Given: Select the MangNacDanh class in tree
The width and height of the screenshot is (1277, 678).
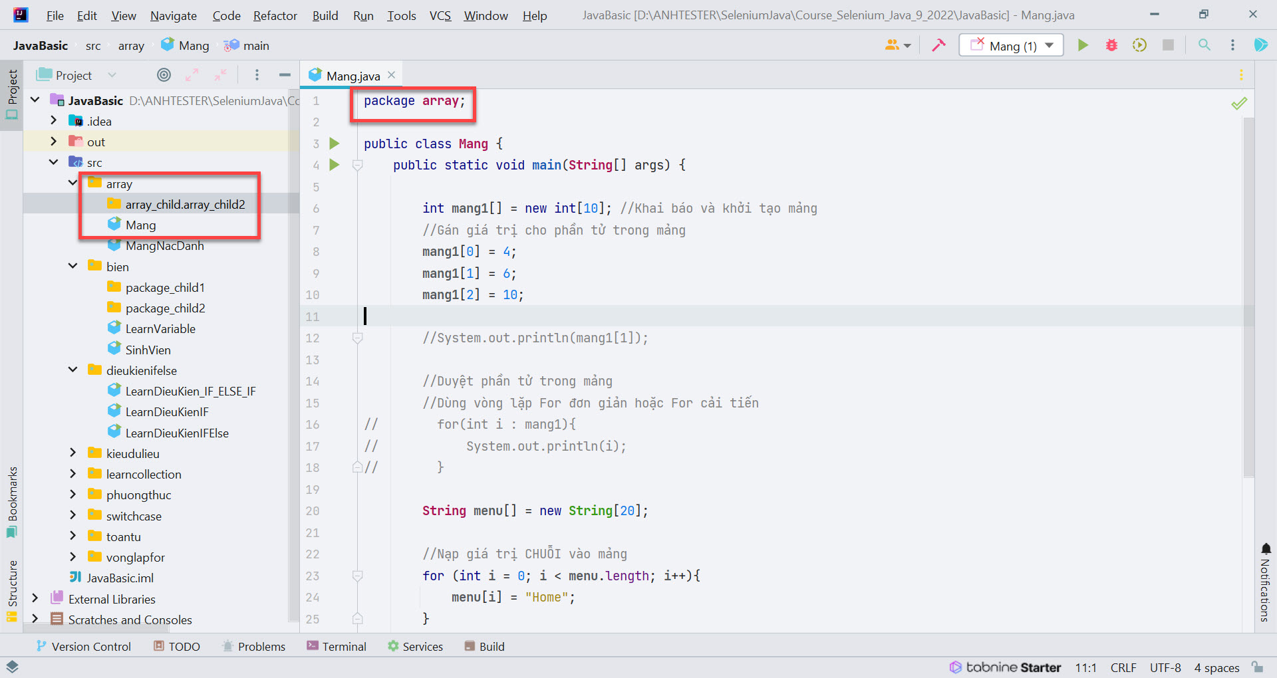Looking at the screenshot, I should click(165, 245).
